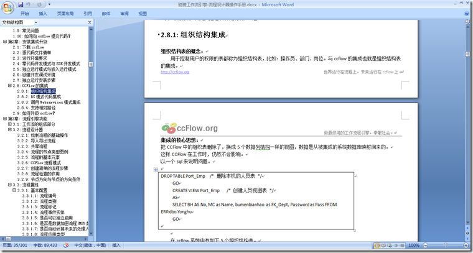Save the document from Quick Access toolbar
Screen dimensions: 473x253
pos(21,4)
